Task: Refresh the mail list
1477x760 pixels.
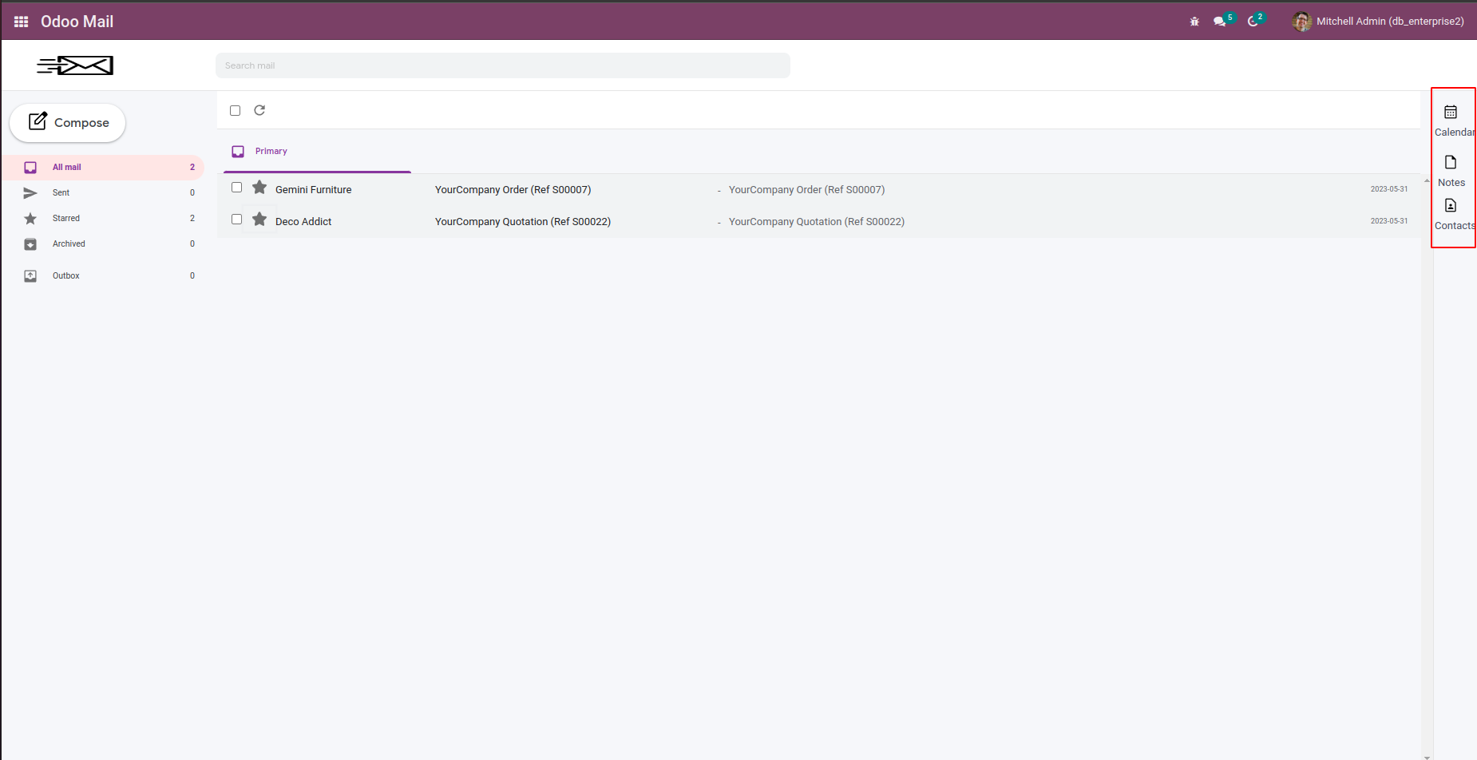Action: coord(259,110)
